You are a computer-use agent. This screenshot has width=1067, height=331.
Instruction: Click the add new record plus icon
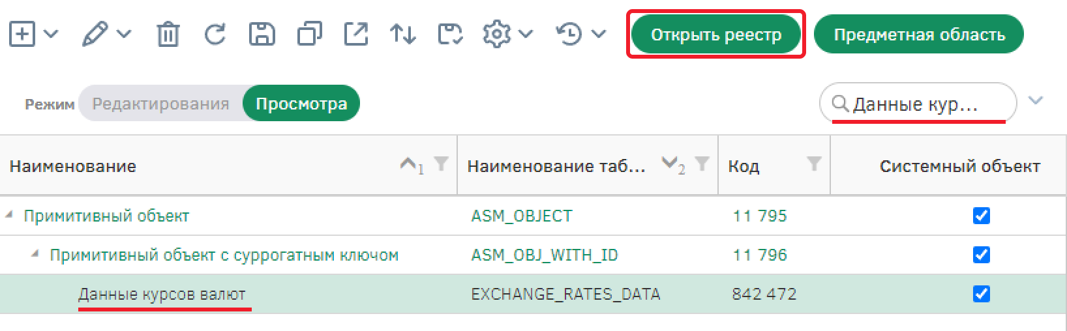click(x=22, y=34)
